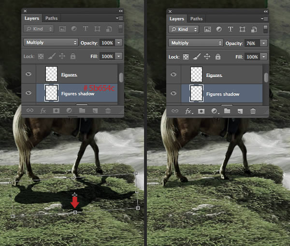This screenshot has height=246, width=290.
Task: Open layer style fx menu in left panel
Action: pos(43,111)
